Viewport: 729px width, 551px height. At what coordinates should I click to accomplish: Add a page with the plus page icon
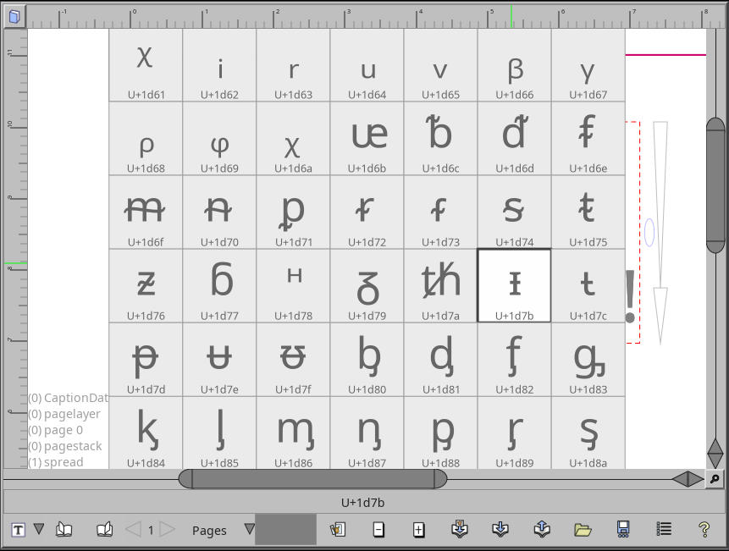pyautogui.click(x=417, y=529)
